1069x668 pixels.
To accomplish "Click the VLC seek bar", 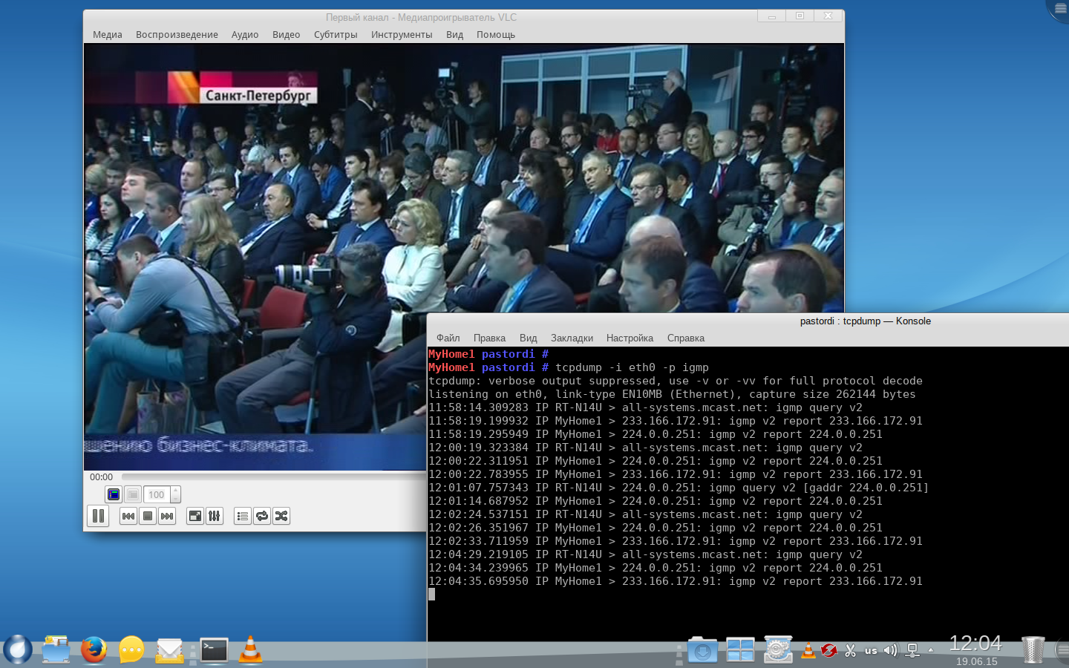I will pyautogui.click(x=273, y=477).
